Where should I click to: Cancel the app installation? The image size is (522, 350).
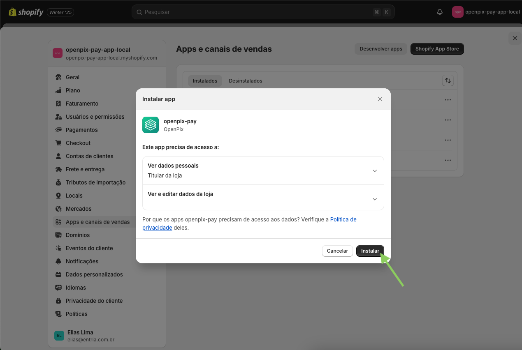click(x=337, y=251)
